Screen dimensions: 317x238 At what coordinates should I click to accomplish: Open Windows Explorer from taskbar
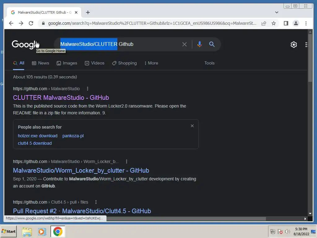coord(27,231)
